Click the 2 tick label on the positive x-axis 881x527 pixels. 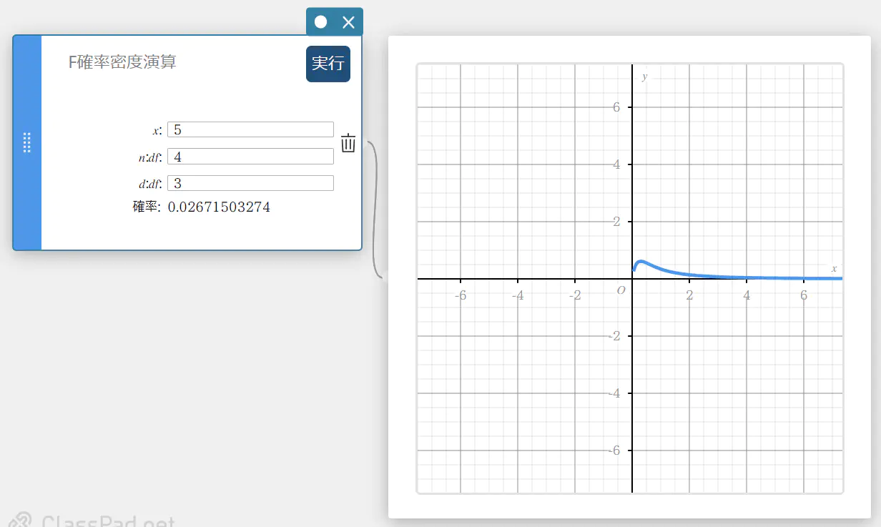point(689,295)
